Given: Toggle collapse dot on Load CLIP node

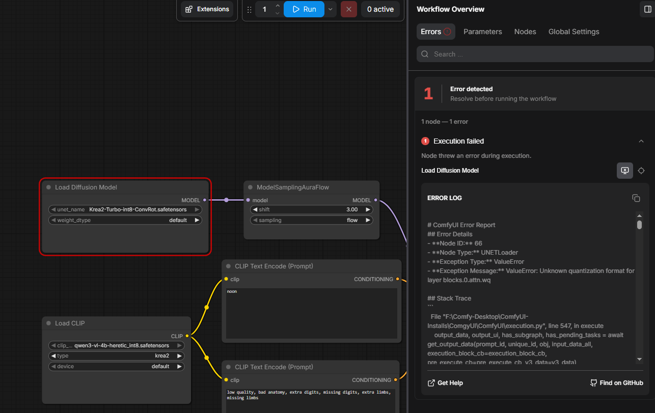Looking at the screenshot, I should [49, 323].
